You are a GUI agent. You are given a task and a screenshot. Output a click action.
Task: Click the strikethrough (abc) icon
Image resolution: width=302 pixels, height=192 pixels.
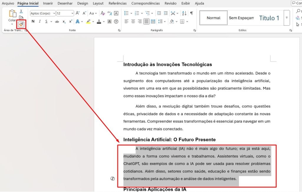click(57, 21)
